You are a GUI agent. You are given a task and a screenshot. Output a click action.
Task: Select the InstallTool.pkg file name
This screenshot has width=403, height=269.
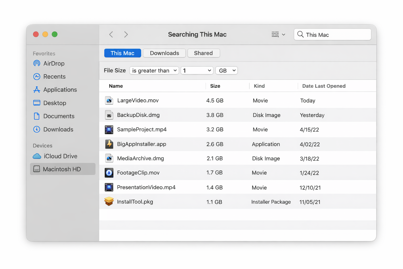point(135,201)
